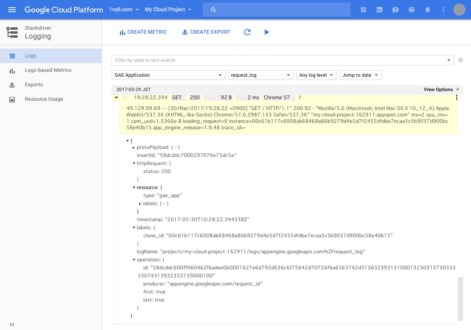Start streaming logs with play icon
Viewport: 471px width, 330px height.
[x=266, y=32]
